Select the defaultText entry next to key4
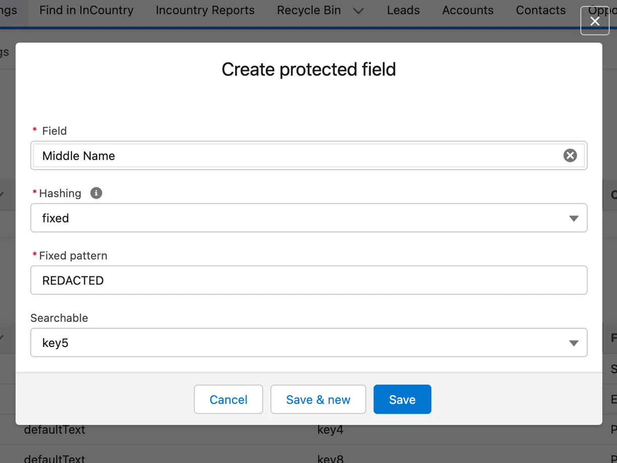Image resolution: width=617 pixels, height=463 pixels. pos(54,429)
